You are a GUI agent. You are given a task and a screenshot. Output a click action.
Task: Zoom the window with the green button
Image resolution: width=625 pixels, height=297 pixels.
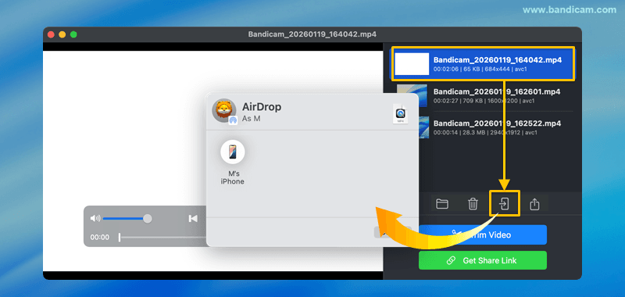pos(73,34)
